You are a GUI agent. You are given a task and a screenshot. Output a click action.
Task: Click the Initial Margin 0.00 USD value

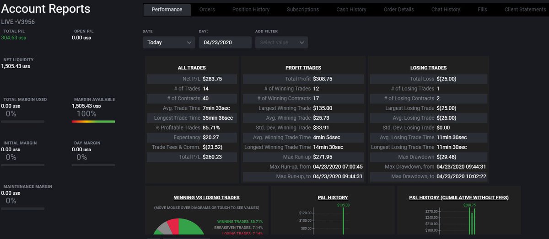tap(11, 149)
